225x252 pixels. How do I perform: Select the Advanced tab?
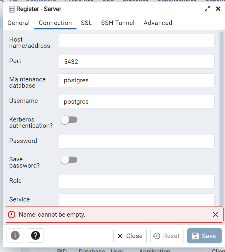[x=158, y=23]
